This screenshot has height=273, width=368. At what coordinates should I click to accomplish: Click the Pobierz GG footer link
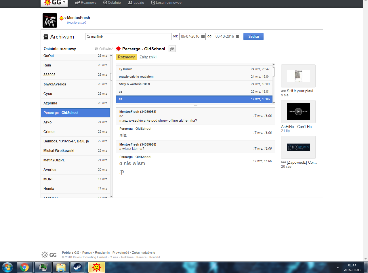(70, 253)
